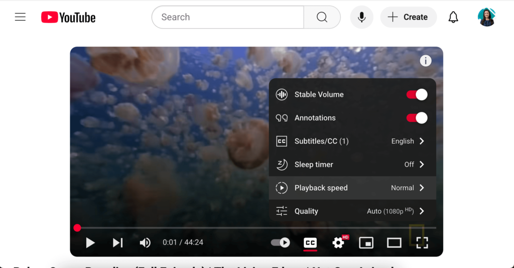The width and height of the screenshot is (514, 268).
Task: Open the settings gear icon
Action: point(338,243)
